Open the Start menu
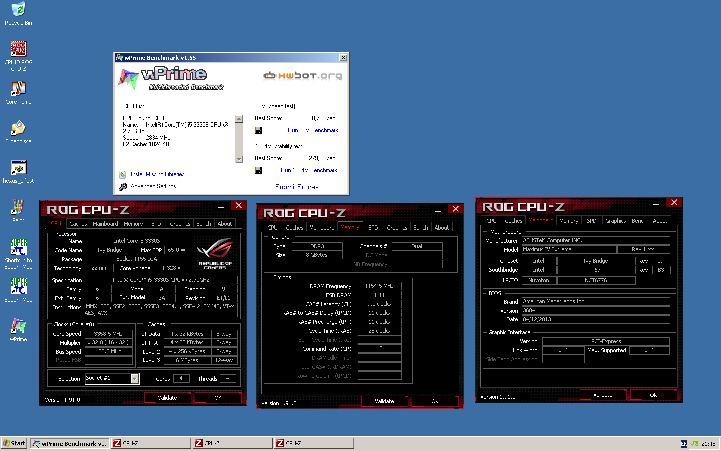Viewport: 721px width, 451px height. pyautogui.click(x=14, y=443)
